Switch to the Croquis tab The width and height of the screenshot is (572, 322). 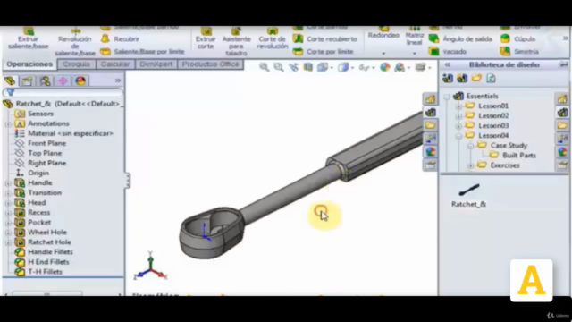[x=76, y=64]
